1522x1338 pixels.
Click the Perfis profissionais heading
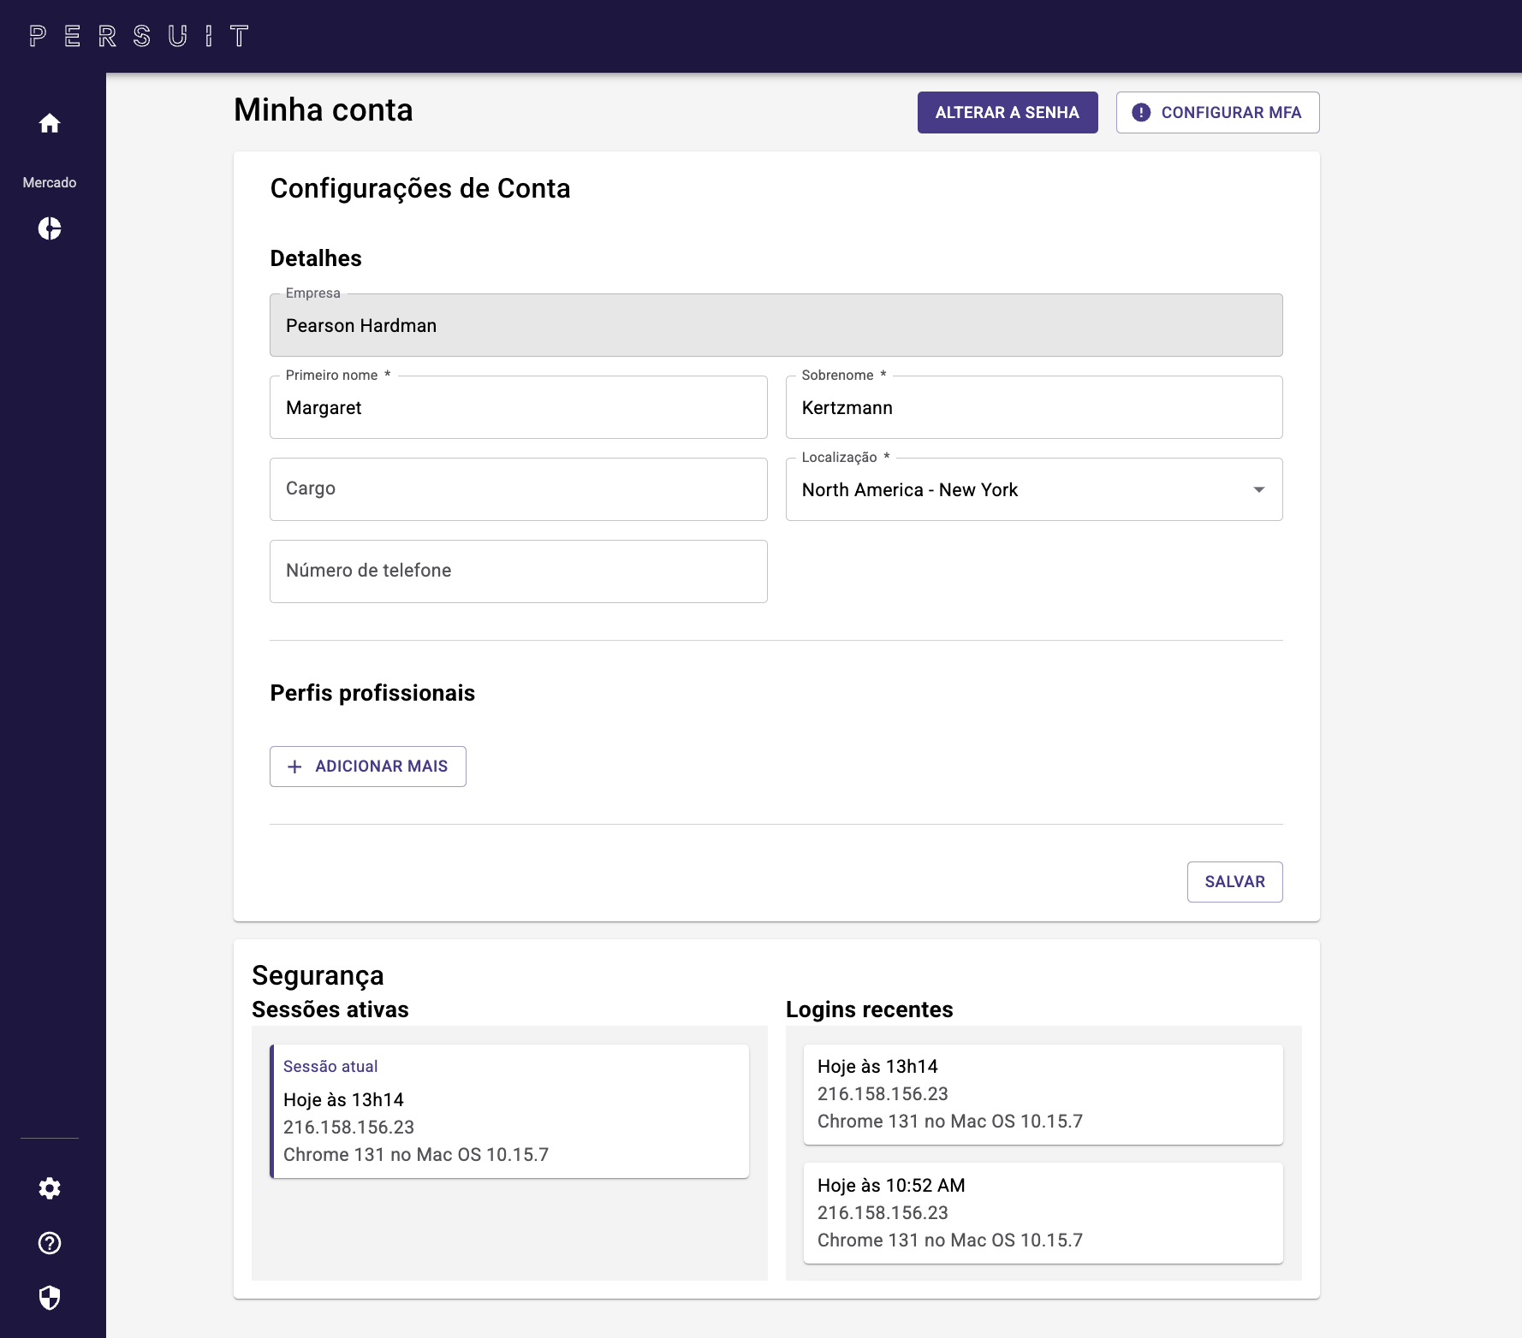coord(372,693)
